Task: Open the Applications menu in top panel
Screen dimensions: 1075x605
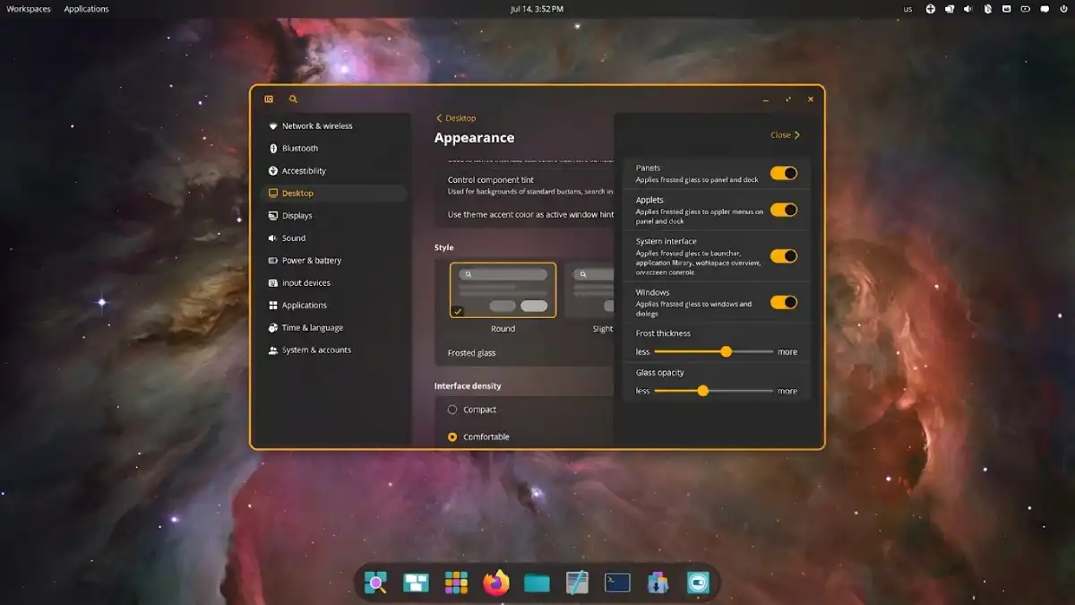Action: click(x=87, y=9)
